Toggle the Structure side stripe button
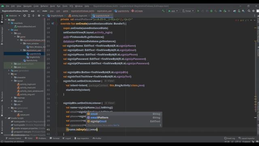The width and height of the screenshot is (259, 146). click(2, 97)
